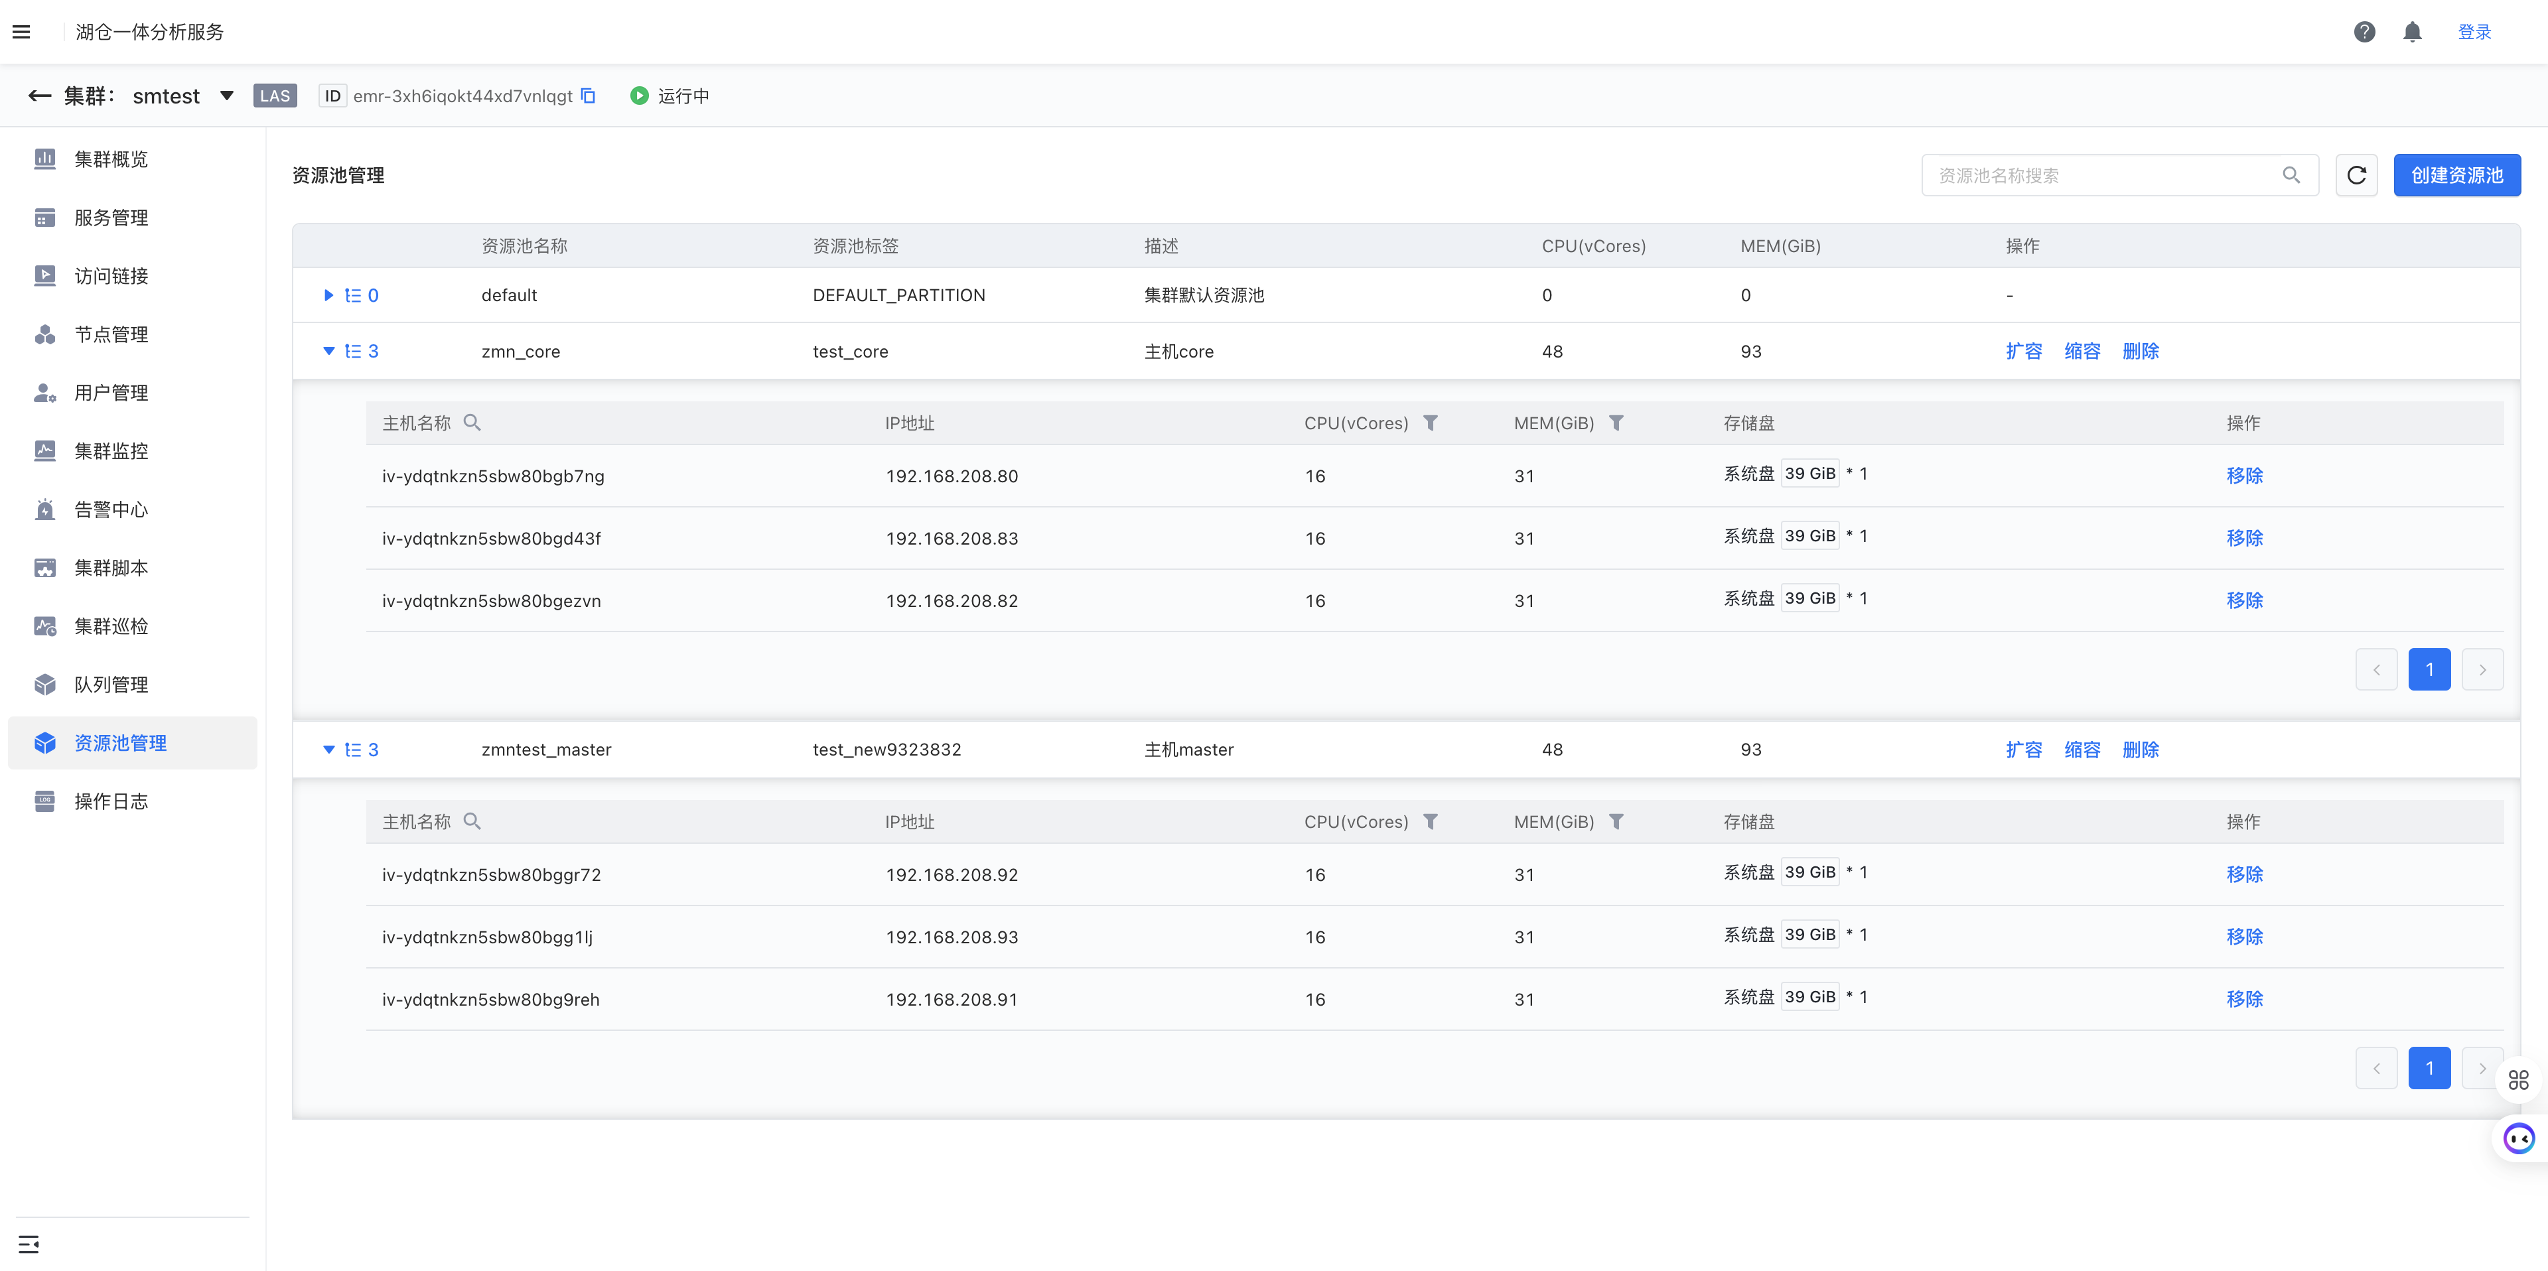Collapse the sidebar using bottom icon

(x=29, y=1244)
